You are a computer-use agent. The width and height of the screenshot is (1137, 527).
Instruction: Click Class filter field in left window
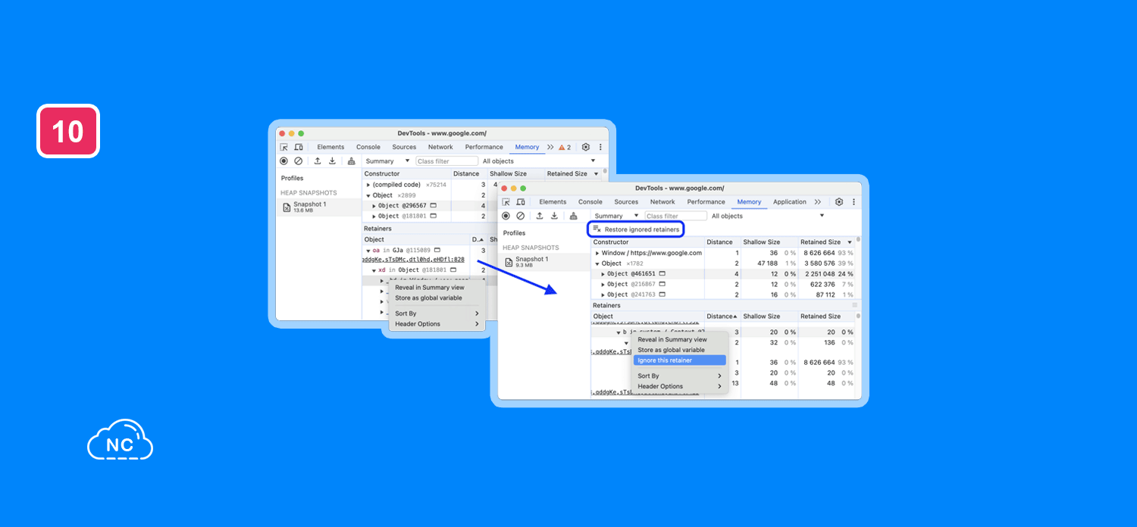[x=447, y=161]
